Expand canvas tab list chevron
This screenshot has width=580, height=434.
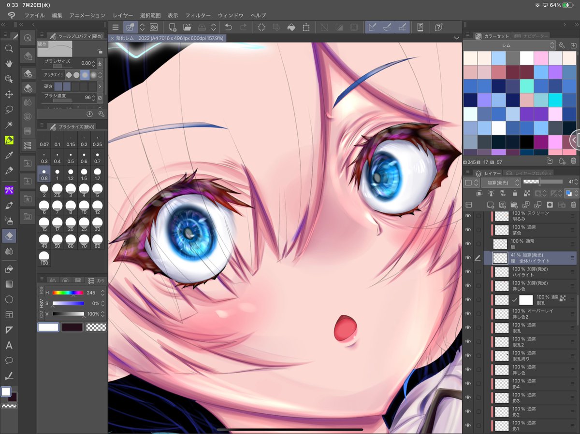click(457, 38)
